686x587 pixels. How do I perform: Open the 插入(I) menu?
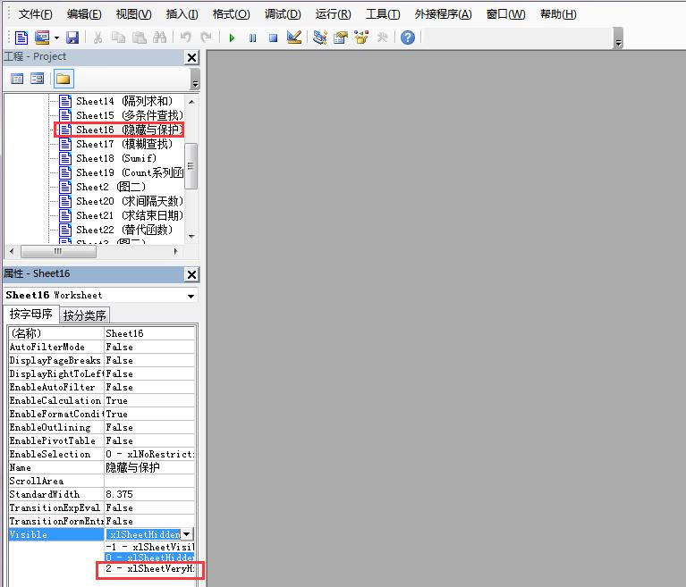coord(182,14)
